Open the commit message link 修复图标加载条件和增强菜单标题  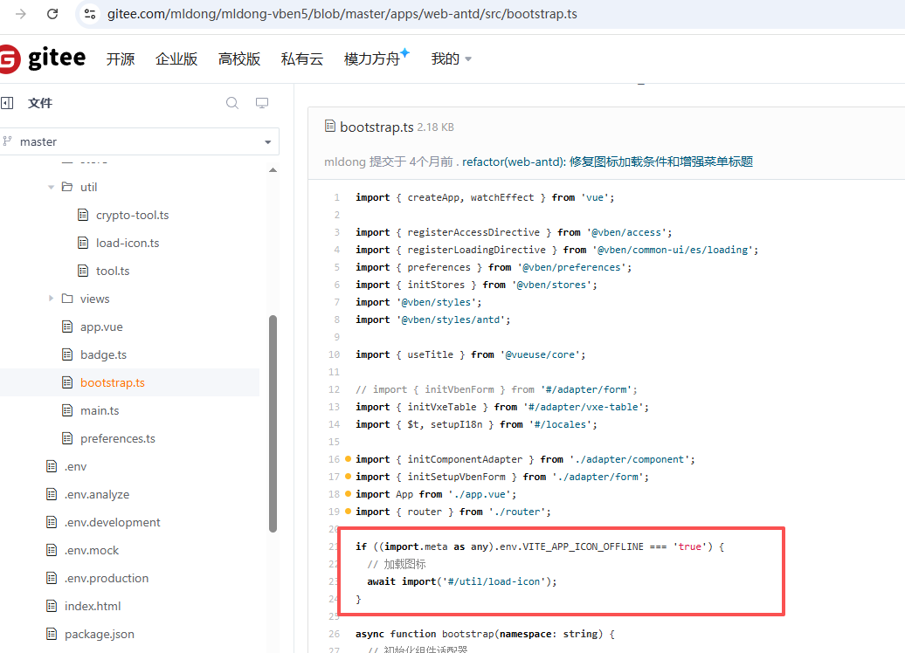click(x=660, y=162)
